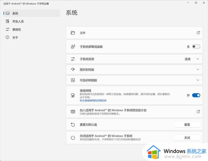Click the 重置 button
The image size is (208, 161).
click(187, 124)
